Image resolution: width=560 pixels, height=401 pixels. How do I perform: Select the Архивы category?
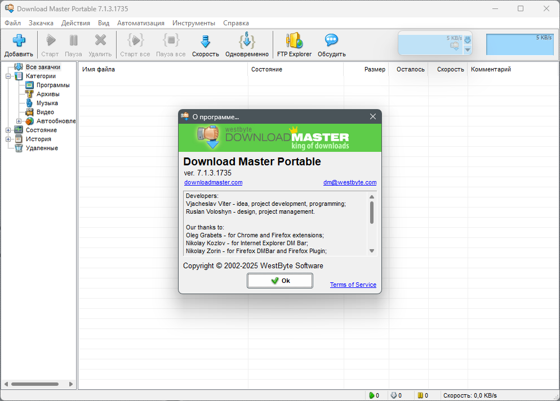coord(48,94)
